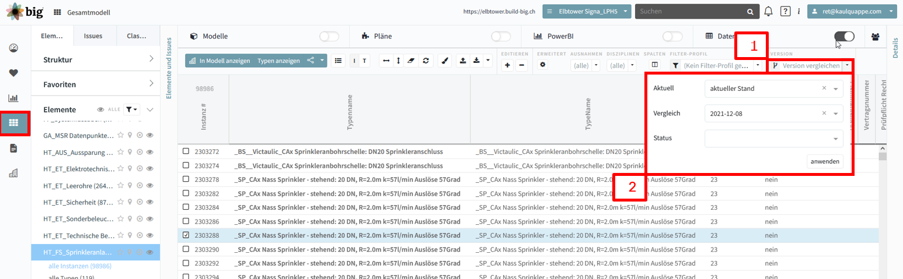Click the Spalten columns icon
Screen dimensions: 903x279
(x=655, y=65)
